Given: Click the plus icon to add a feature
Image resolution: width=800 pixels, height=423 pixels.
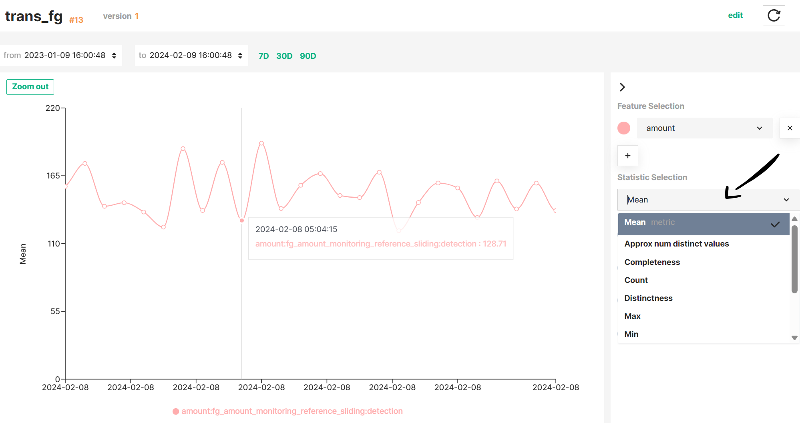Looking at the screenshot, I should [x=627, y=156].
